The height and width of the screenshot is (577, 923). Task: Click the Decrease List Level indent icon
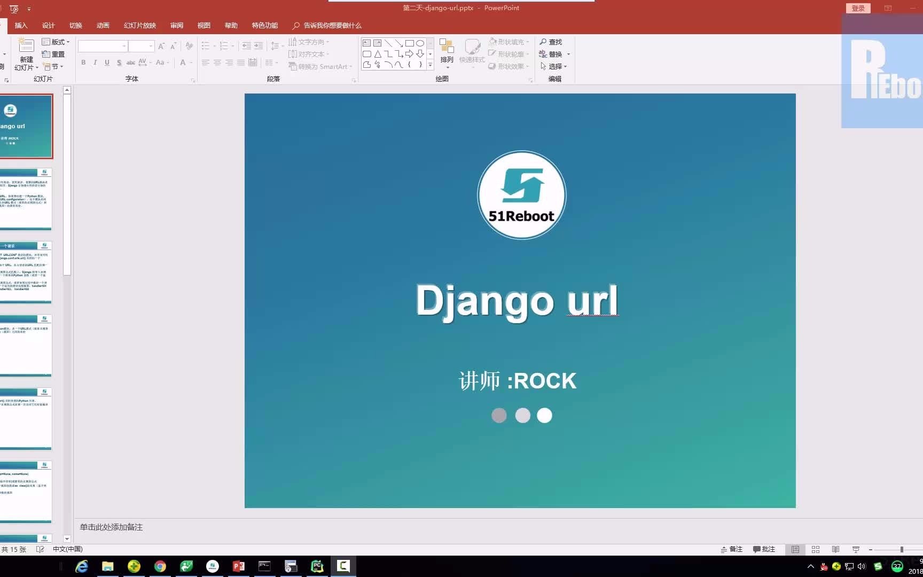point(246,46)
